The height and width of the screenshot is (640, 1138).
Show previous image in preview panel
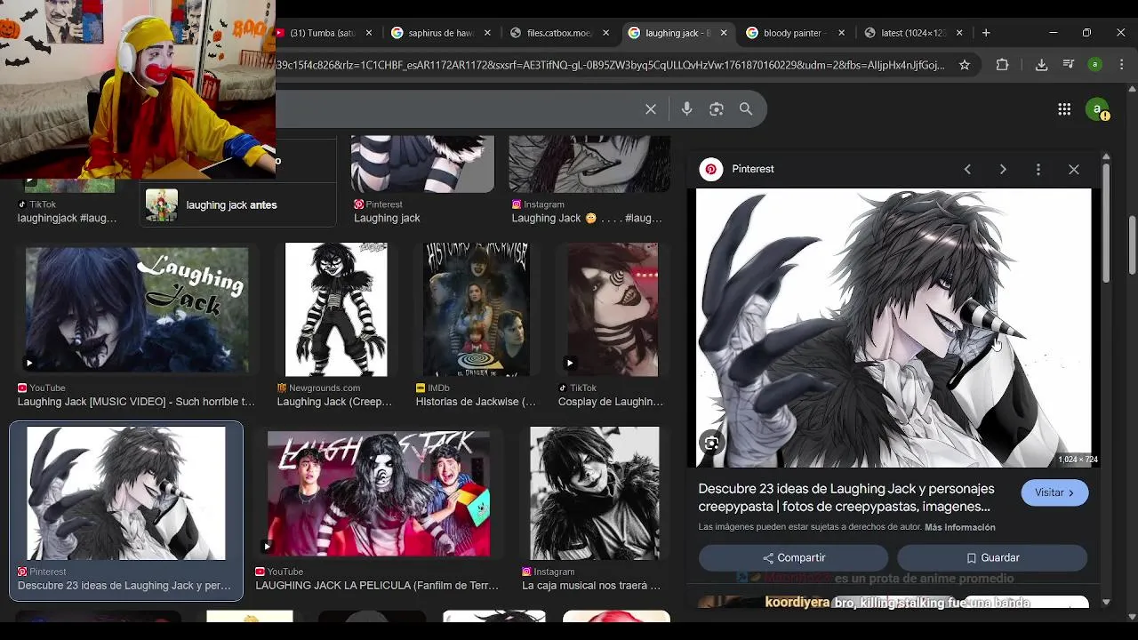pyautogui.click(x=967, y=169)
